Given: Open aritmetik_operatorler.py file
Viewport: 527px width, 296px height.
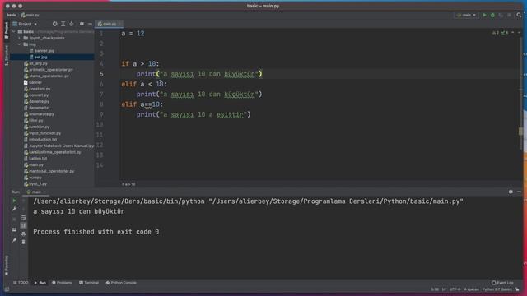Looking at the screenshot, I should click(x=51, y=70).
